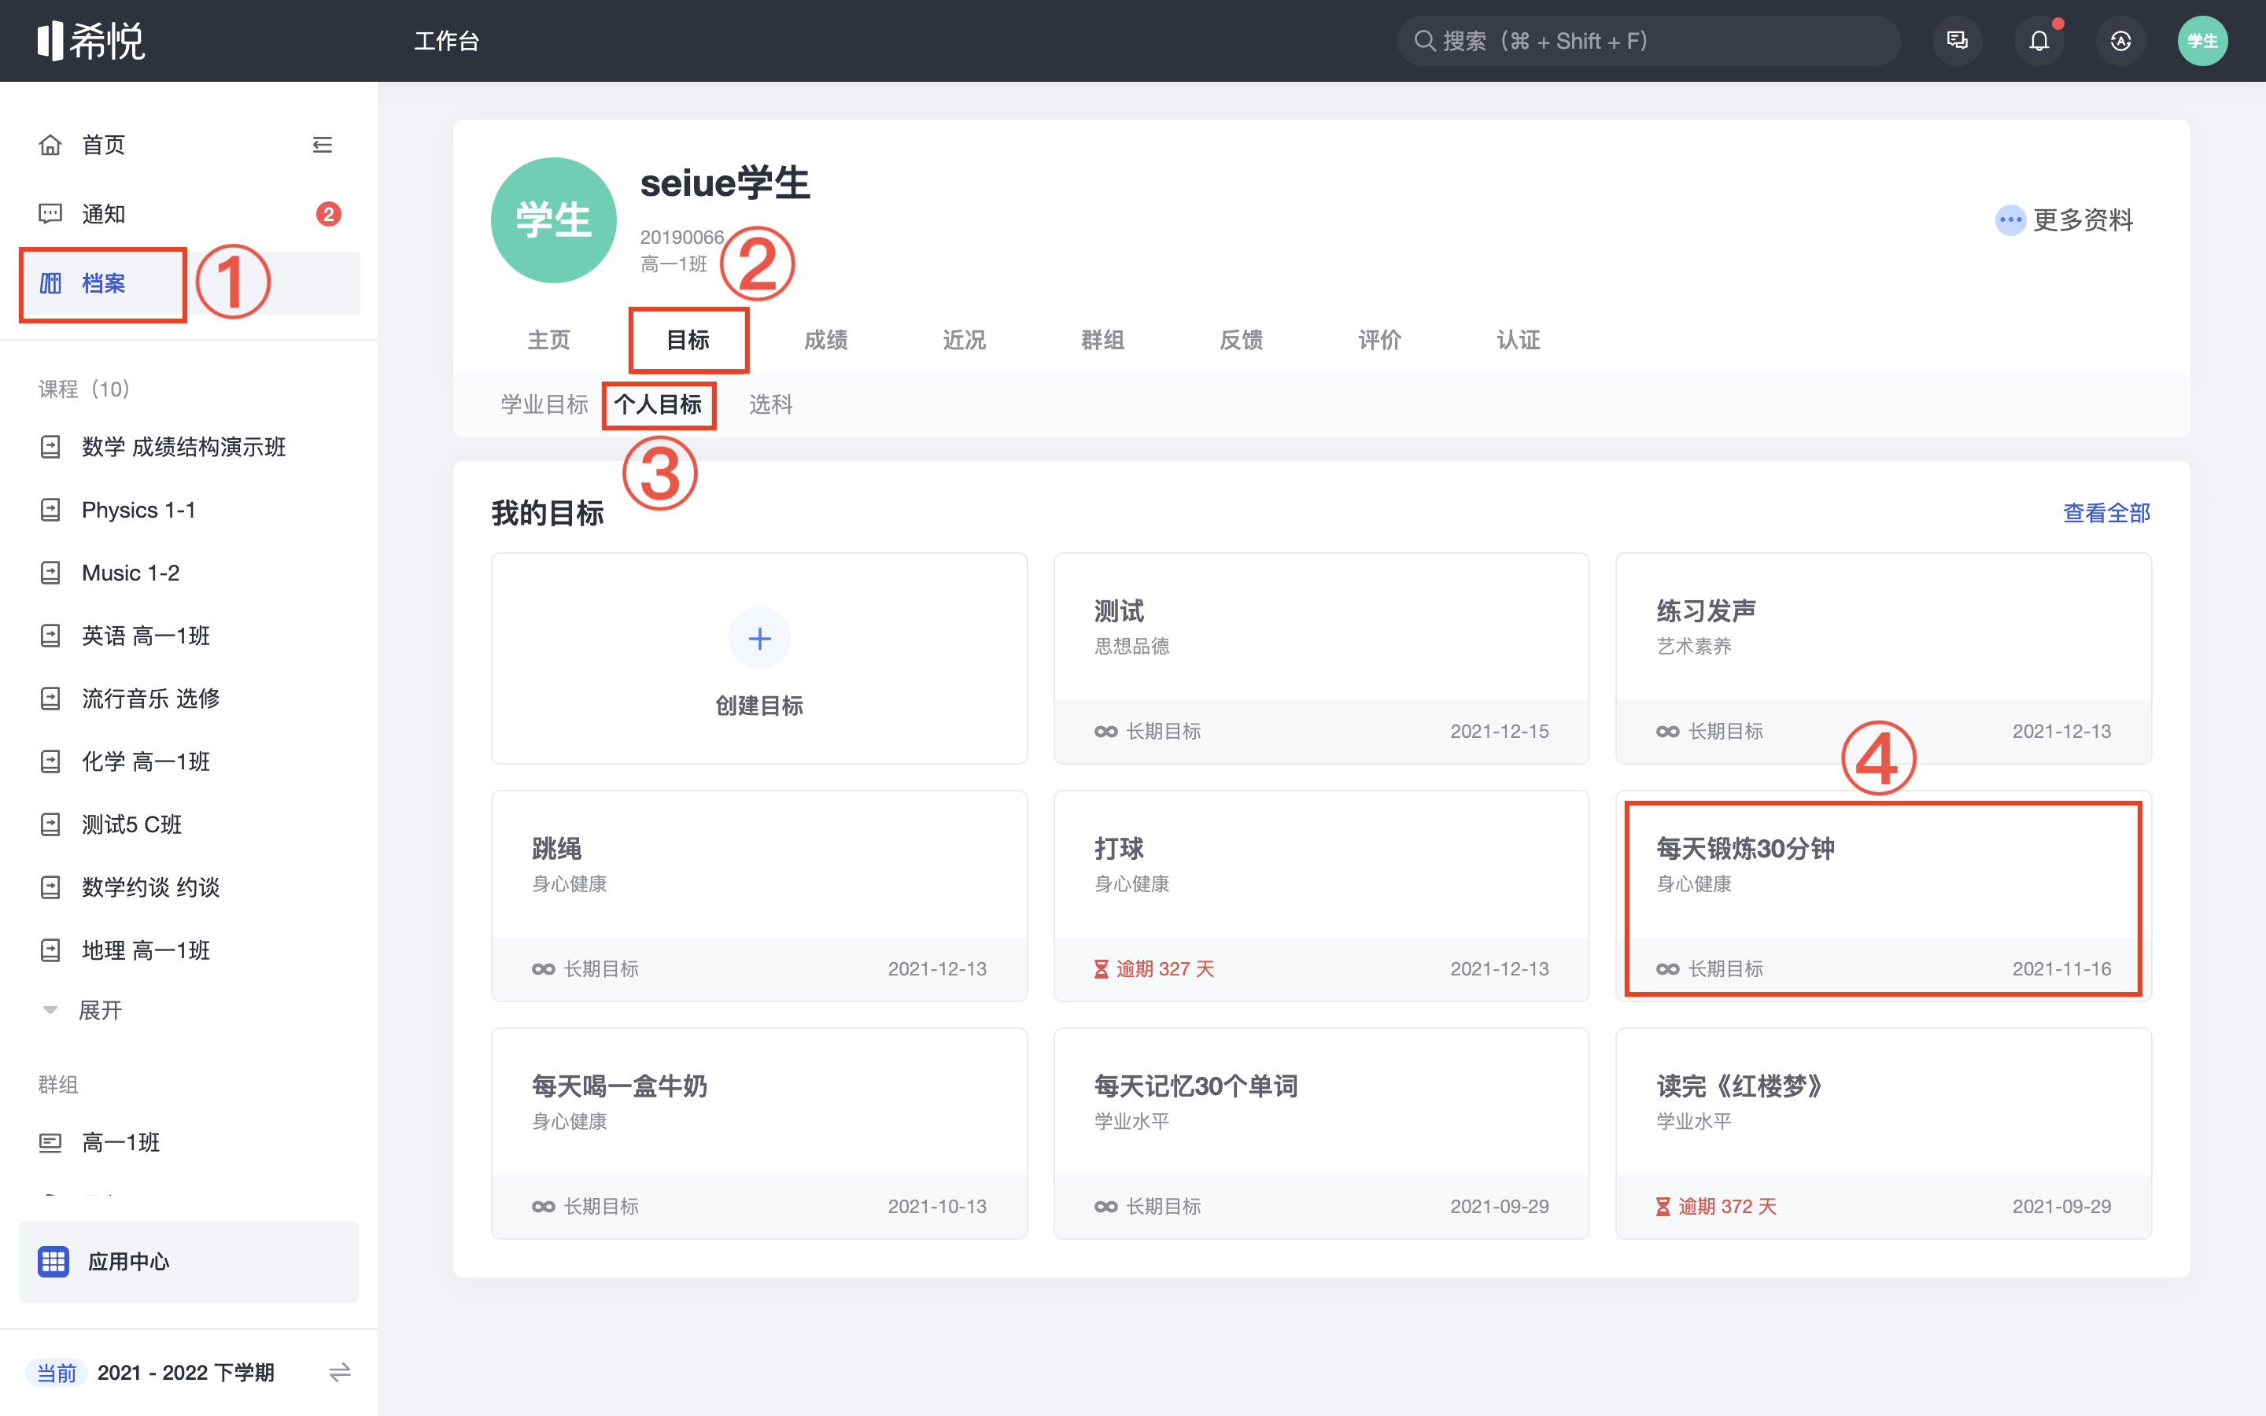This screenshot has width=2266, height=1416.
Task: Click 创建目标 card
Action: 759,658
